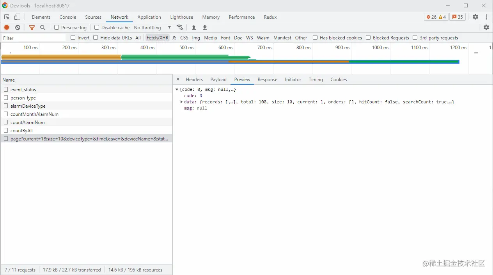This screenshot has width=493, height=275.
Task: Toggle the device toolbar icon
Action: pos(17,17)
